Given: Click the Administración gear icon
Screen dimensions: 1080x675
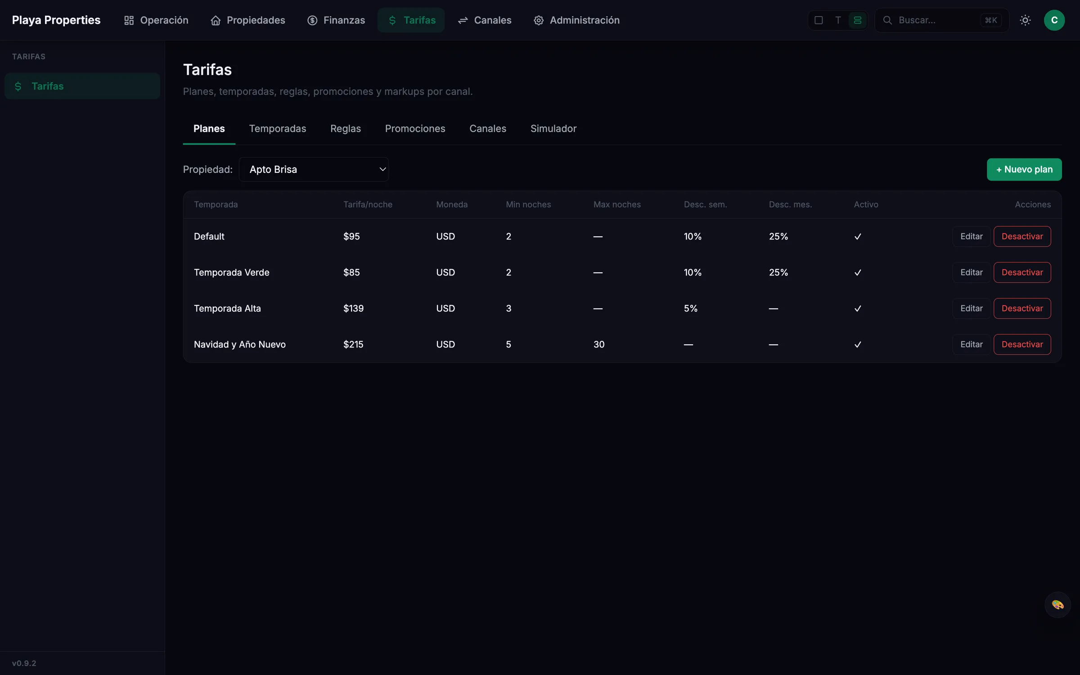Looking at the screenshot, I should point(539,20).
